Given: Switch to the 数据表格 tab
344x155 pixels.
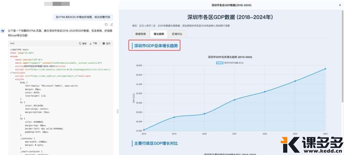Looking at the screenshot, I should pyautogui.click(x=141, y=34).
